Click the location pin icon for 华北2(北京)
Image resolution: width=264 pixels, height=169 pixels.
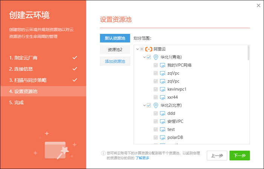click(x=156, y=105)
